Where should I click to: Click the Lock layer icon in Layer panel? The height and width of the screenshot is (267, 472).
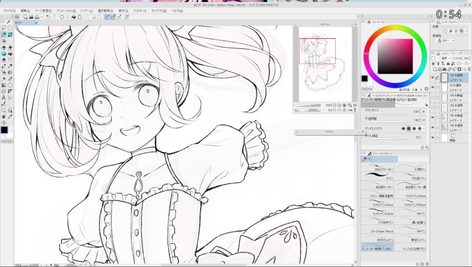(x=448, y=64)
